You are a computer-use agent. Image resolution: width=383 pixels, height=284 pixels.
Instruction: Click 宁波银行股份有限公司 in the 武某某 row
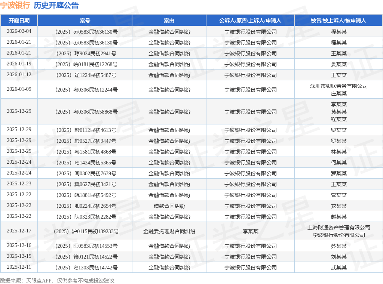point(250,268)
